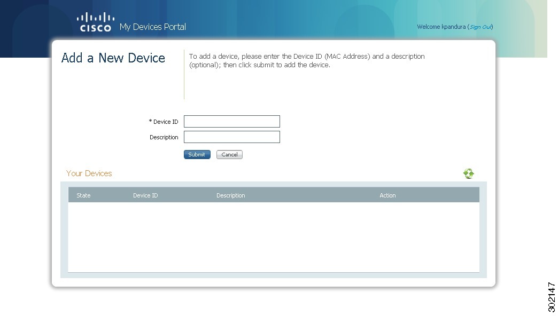Click the required asterisk next to Device ID
This screenshot has width=558, height=316.
tap(150, 121)
